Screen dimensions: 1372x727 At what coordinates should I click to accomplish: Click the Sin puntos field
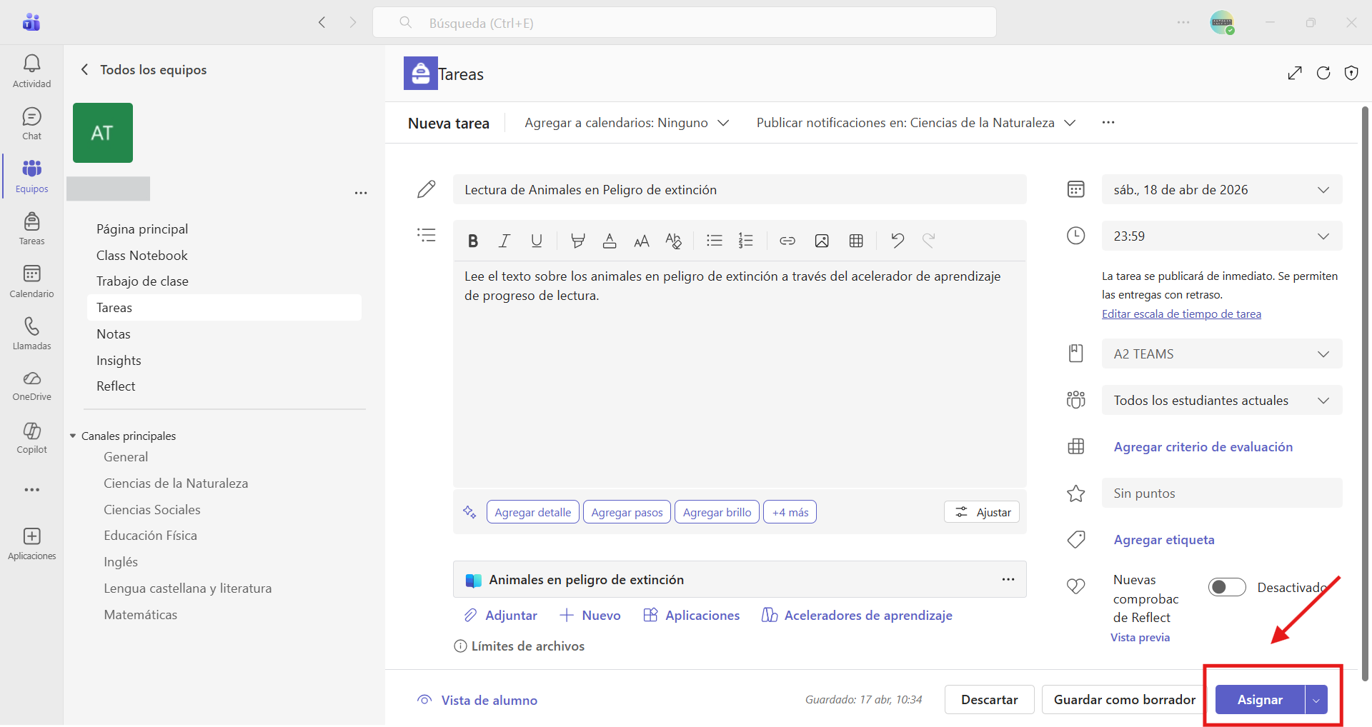[1222, 493]
